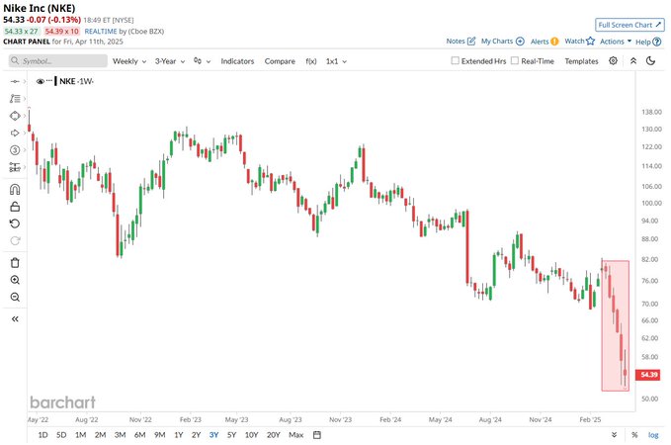The image size is (671, 445).
Task: Click the undo arrow in left sidebar
Action: [15, 223]
